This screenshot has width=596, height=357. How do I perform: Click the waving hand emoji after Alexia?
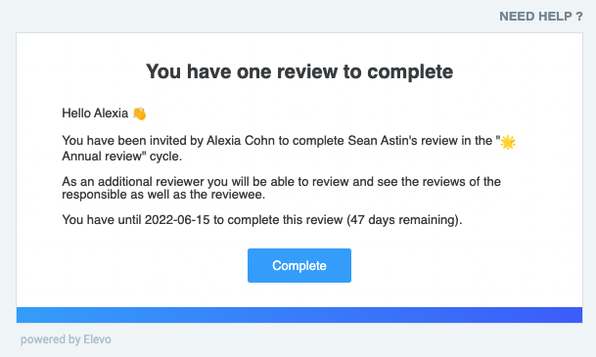(x=140, y=113)
